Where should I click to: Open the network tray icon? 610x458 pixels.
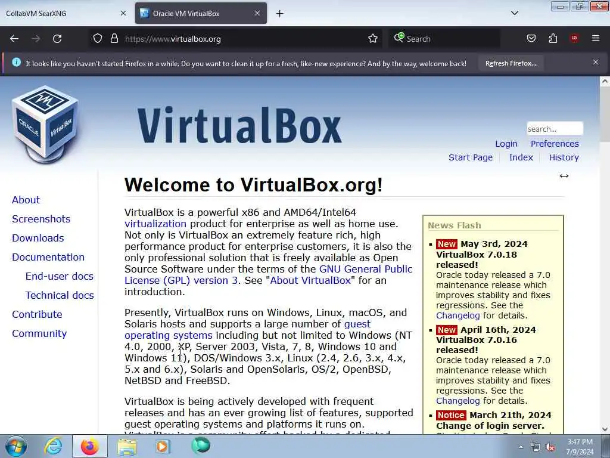tap(536, 447)
